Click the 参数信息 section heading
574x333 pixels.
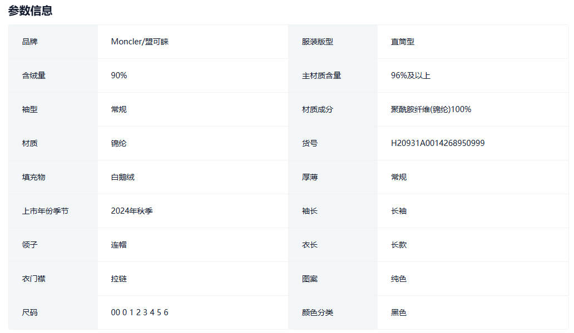pyautogui.click(x=31, y=11)
